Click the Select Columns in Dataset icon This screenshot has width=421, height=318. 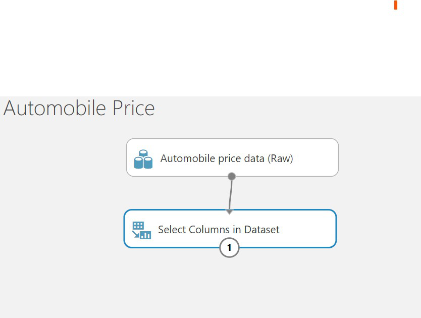point(141,230)
